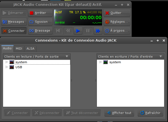Switch to the Audio tab
The width and height of the screenshot is (168, 122).
tap(7, 49)
